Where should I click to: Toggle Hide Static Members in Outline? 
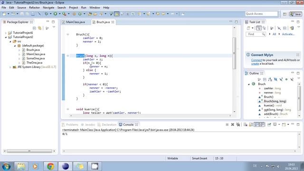(281, 79)
